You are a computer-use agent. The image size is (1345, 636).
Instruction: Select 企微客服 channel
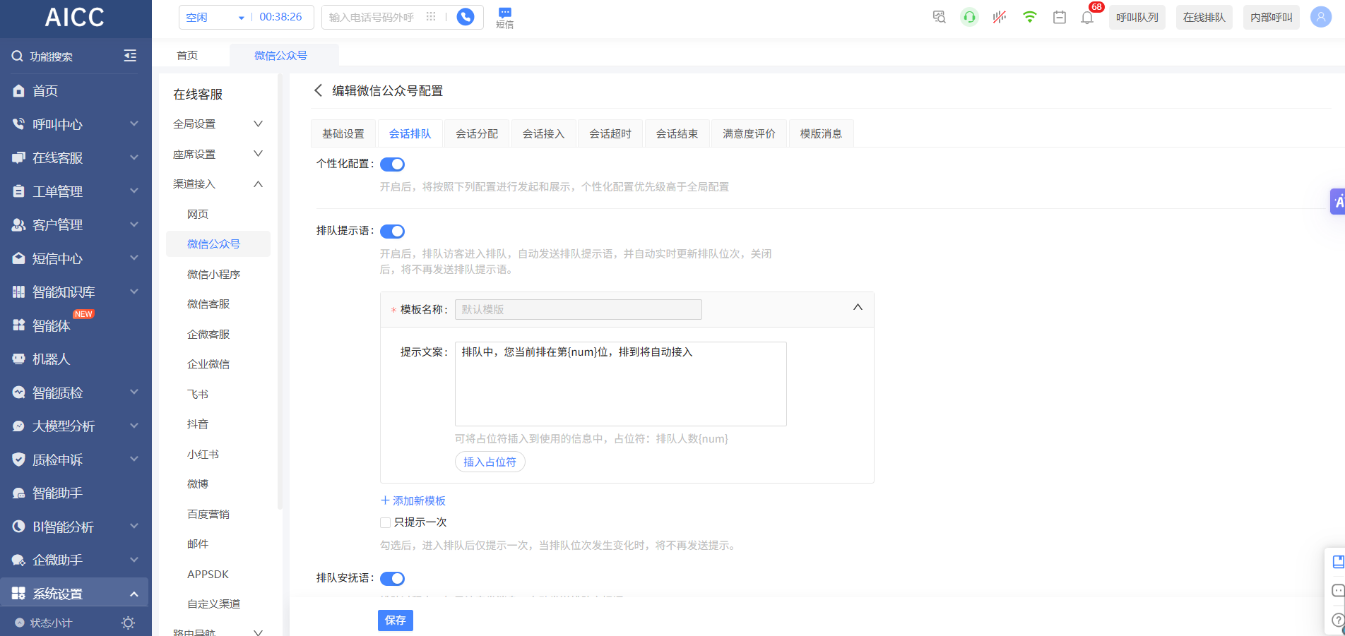pyautogui.click(x=218, y=334)
